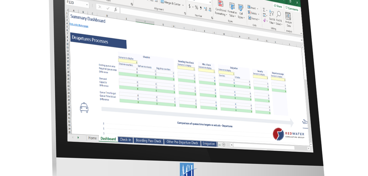
Task: Apply accounting dollar number format
Action: point(189,6)
